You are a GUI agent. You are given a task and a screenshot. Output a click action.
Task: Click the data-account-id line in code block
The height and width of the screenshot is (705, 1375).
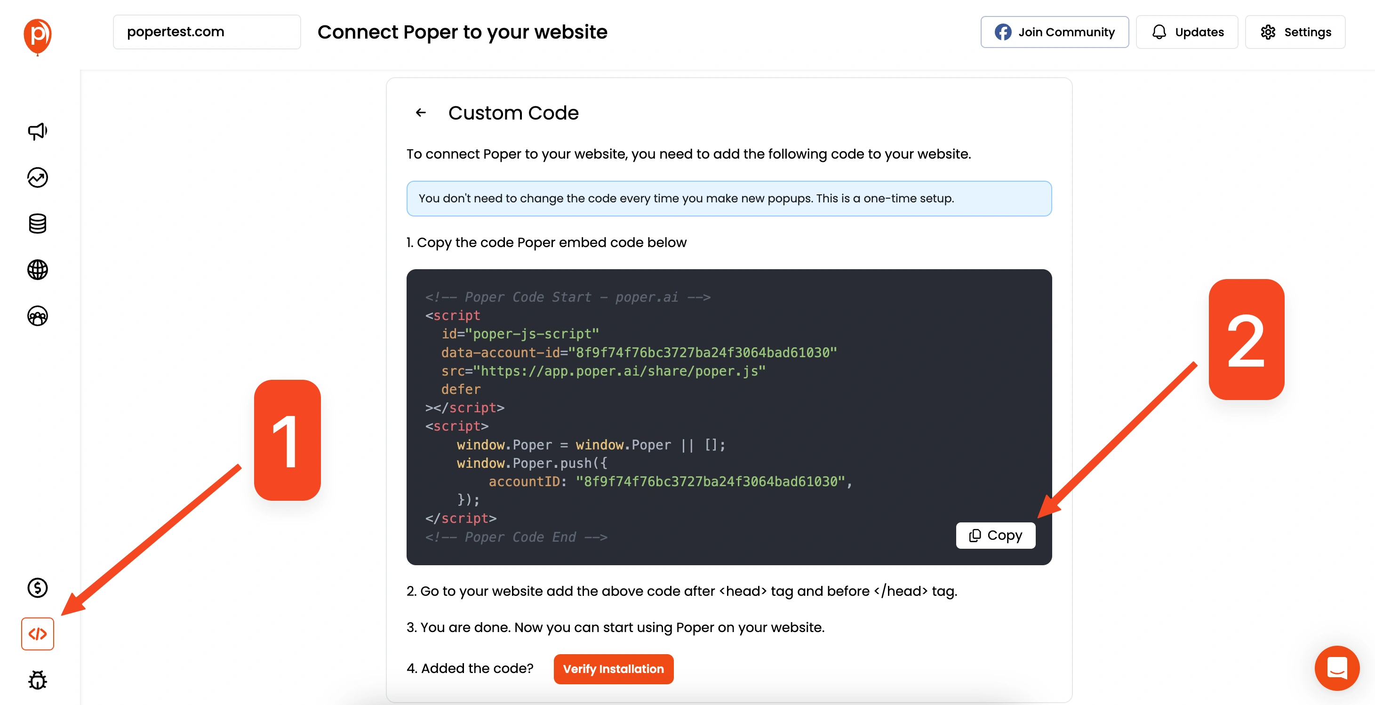coord(639,352)
